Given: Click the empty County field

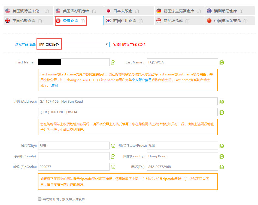Looking at the screenshot, I should coord(74,156).
